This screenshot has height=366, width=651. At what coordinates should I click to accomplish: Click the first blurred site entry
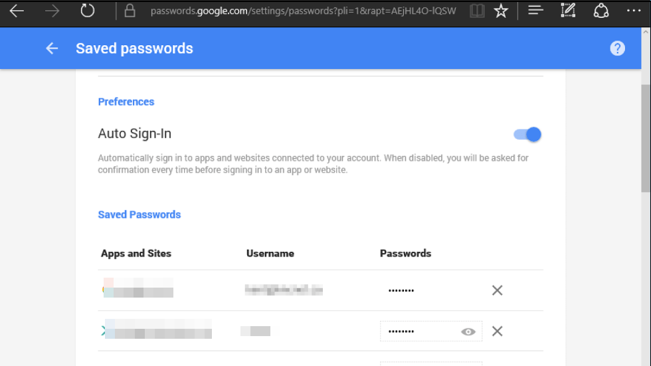click(x=138, y=288)
